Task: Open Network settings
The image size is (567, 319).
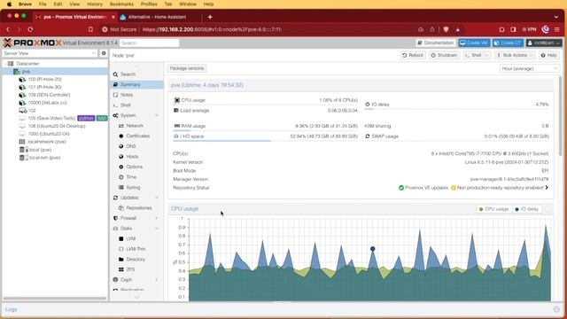Action: [135, 126]
